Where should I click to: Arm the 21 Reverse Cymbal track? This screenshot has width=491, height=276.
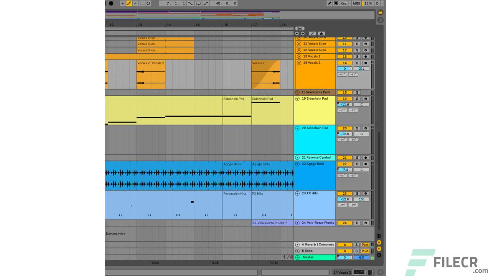coord(366,158)
